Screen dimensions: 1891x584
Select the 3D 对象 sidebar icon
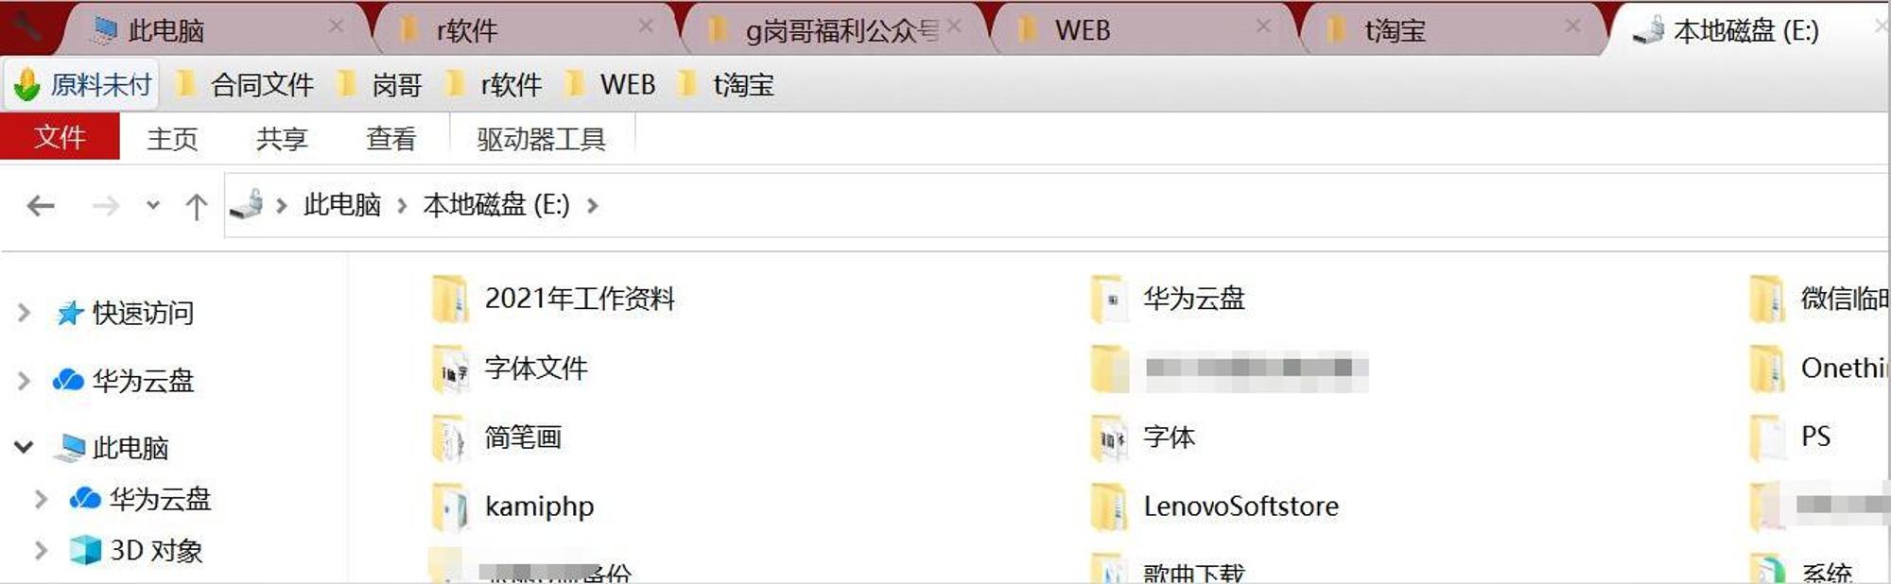[x=86, y=550]
